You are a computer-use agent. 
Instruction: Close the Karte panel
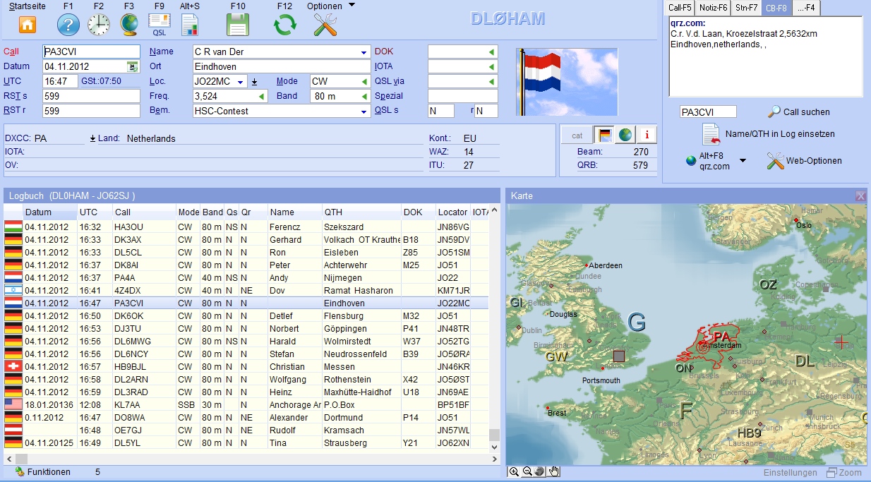[860, 195]
